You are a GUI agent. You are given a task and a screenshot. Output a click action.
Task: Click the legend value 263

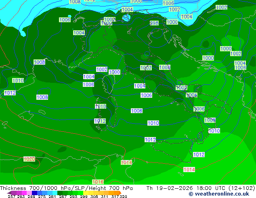(x=21, y=196)
